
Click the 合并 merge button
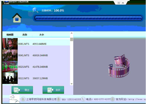click(53, 90)
